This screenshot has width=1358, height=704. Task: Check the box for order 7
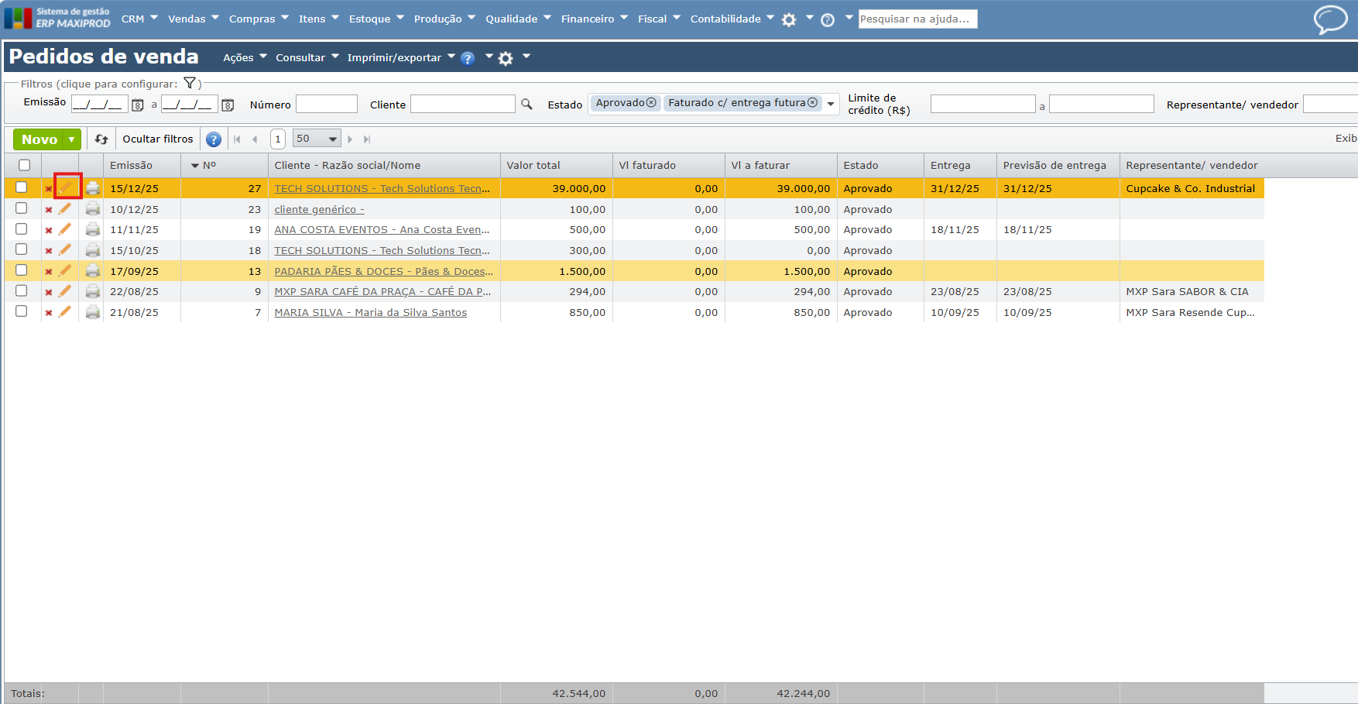pos(22,311)
